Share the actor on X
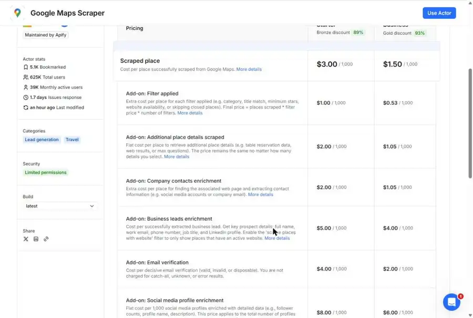 (x=26, y=239)
